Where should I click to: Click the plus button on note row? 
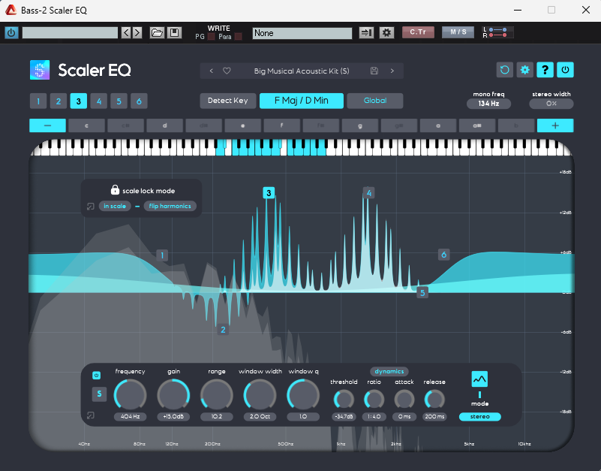pyautogui.click(x=555, y=125)
